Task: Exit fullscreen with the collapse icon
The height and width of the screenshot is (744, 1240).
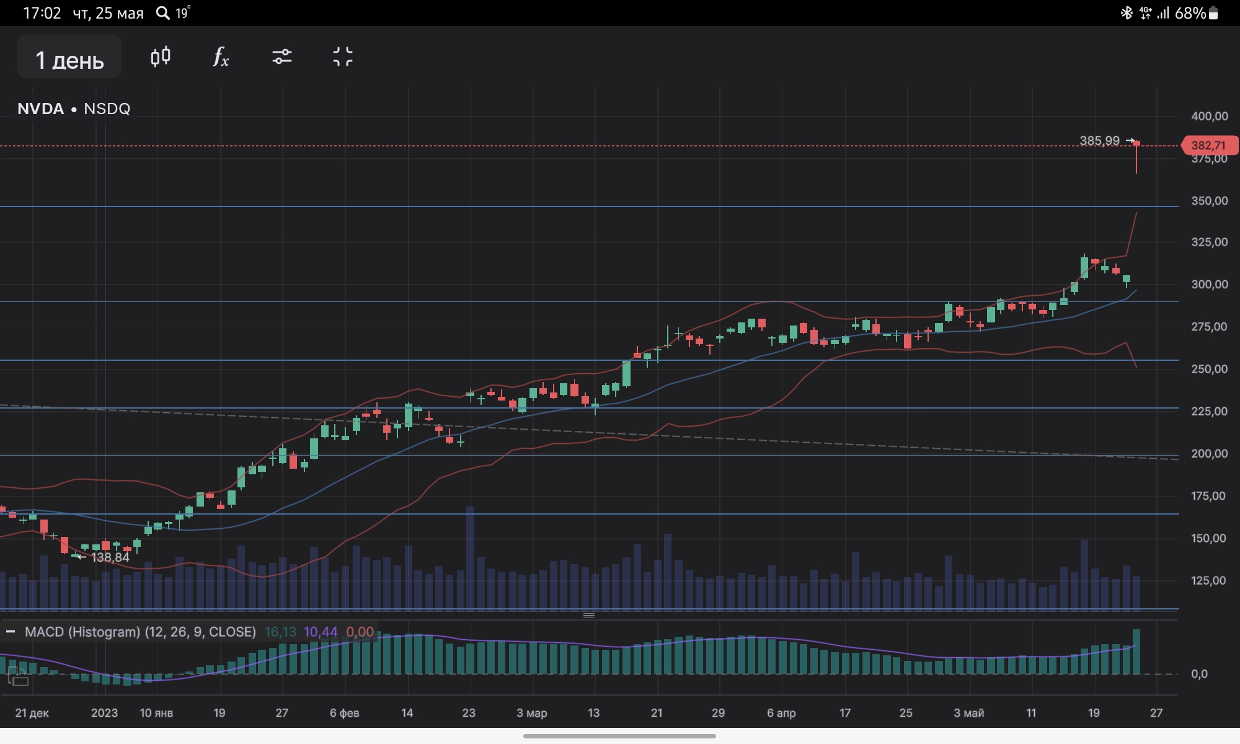Action: coord(343,57)
